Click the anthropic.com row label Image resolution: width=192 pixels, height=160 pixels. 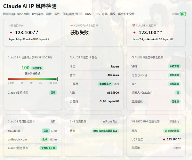pyautogui.click(x=17, y=140)
